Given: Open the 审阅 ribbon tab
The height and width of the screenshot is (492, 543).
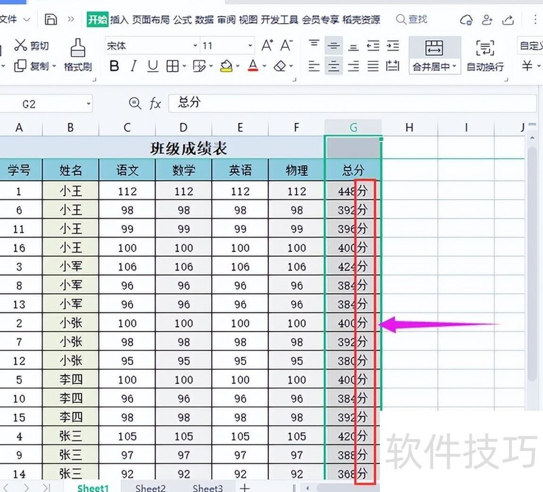Looking at the screenshot, I should 227,20.
